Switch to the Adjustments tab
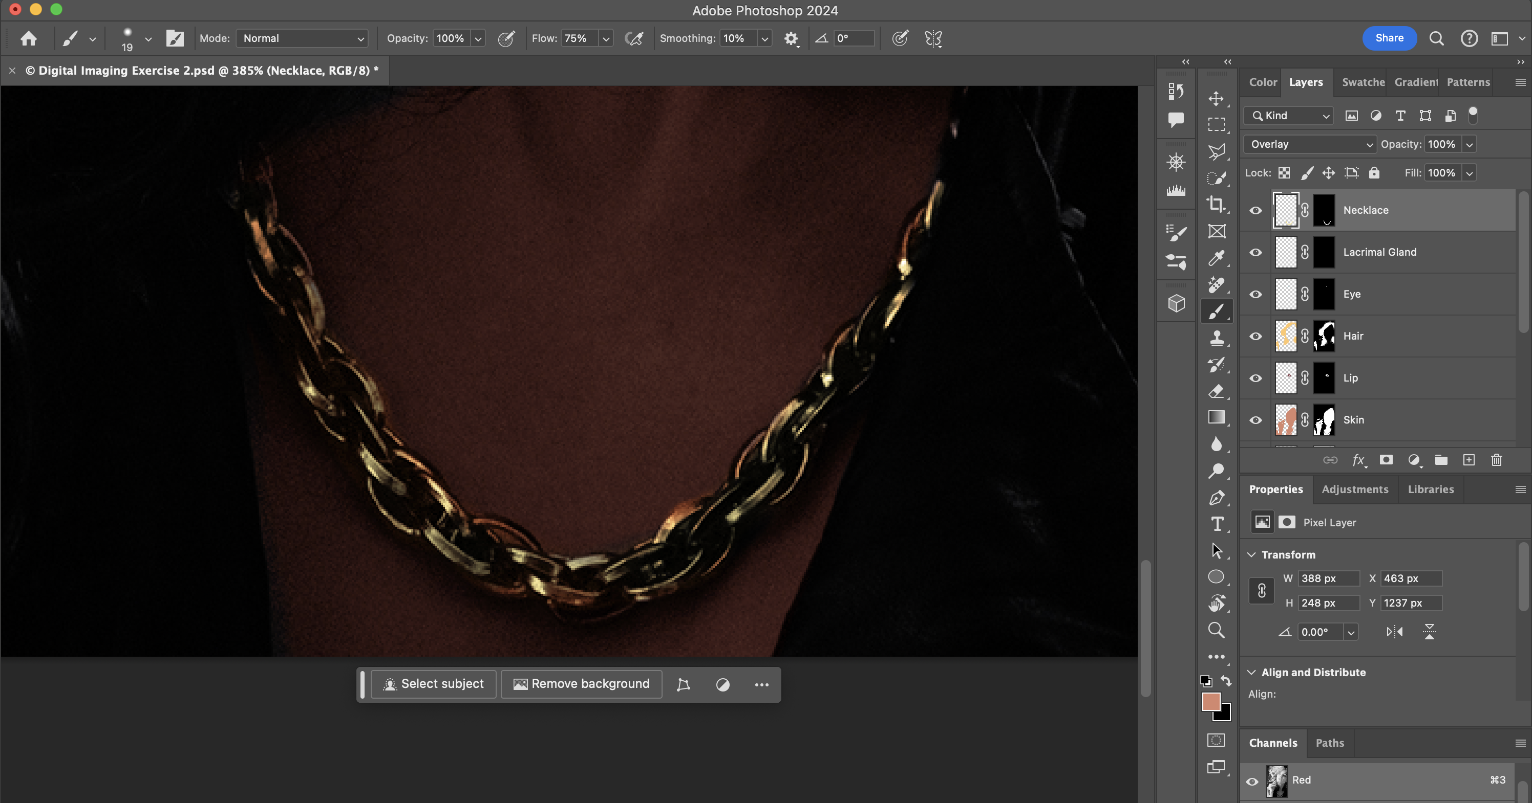The height and width of the screenshot is (803, 1532). (x=1355, y=489)
